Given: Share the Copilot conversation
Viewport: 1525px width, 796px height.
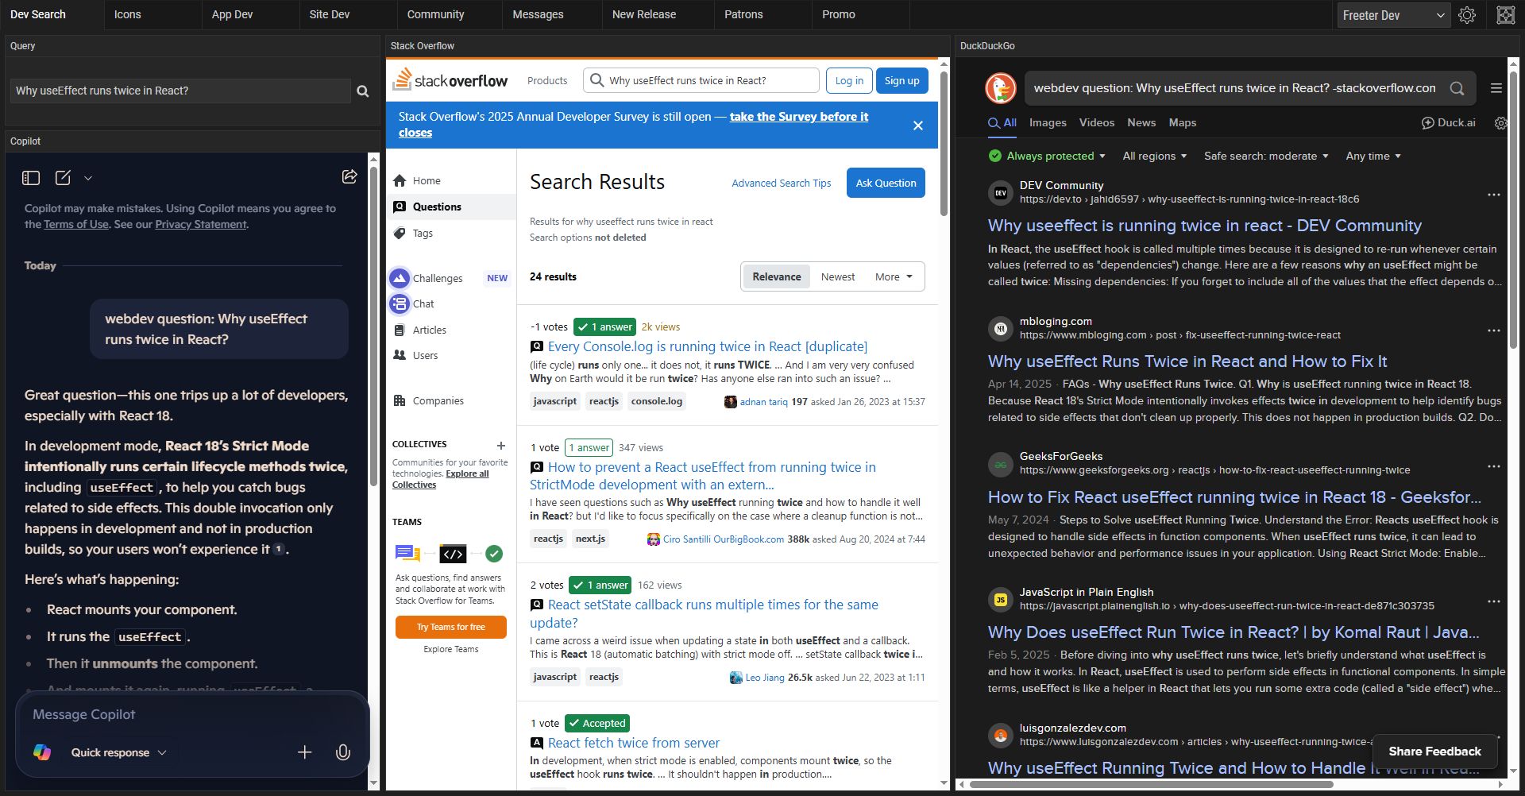Looking at the screenshot, I should click(x=349, y=176).
